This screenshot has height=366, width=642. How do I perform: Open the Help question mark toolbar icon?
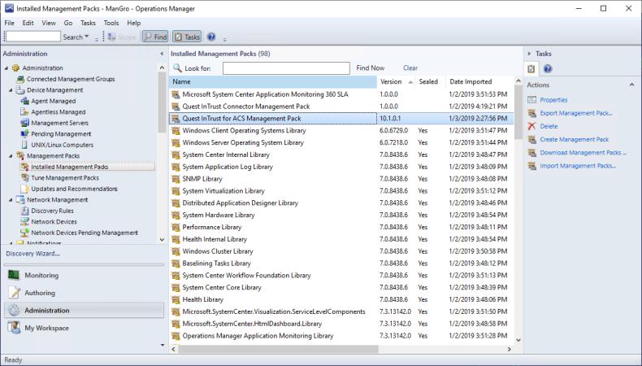tap(211, 37)
